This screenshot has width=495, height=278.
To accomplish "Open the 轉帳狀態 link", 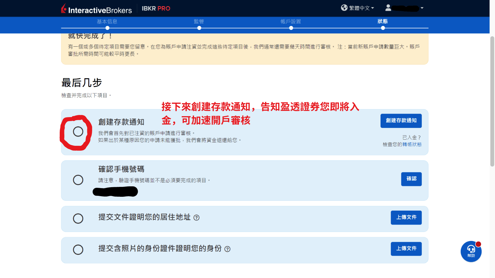I will point(413,144).
